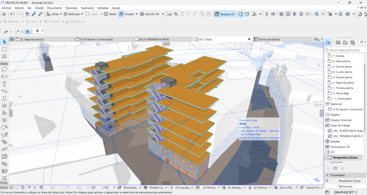Select the Inject Parameters syringe tool
Viewport: 367px width, 195px height.
click(40, 14)
